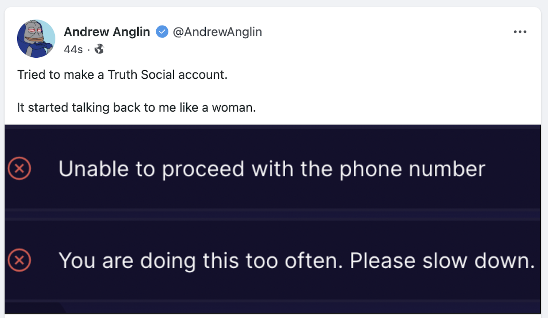Click dark divider band between the two errors
The height and width of the screenshot is (318, 548).
(273, 214)
